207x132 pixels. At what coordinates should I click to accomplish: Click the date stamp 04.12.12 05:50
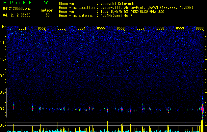pos(17,15)
